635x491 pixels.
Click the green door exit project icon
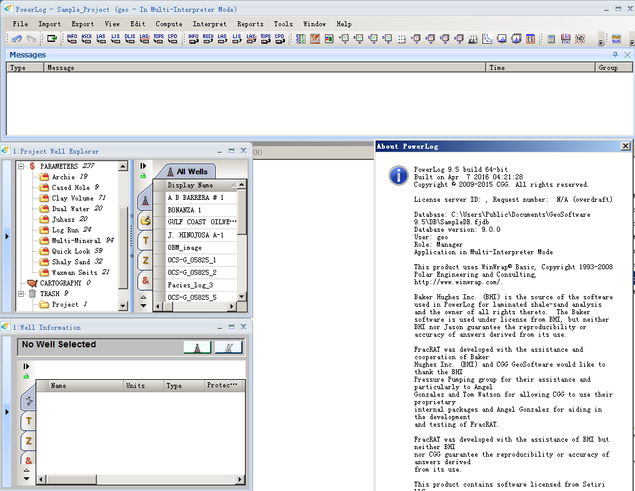point(52,39)
